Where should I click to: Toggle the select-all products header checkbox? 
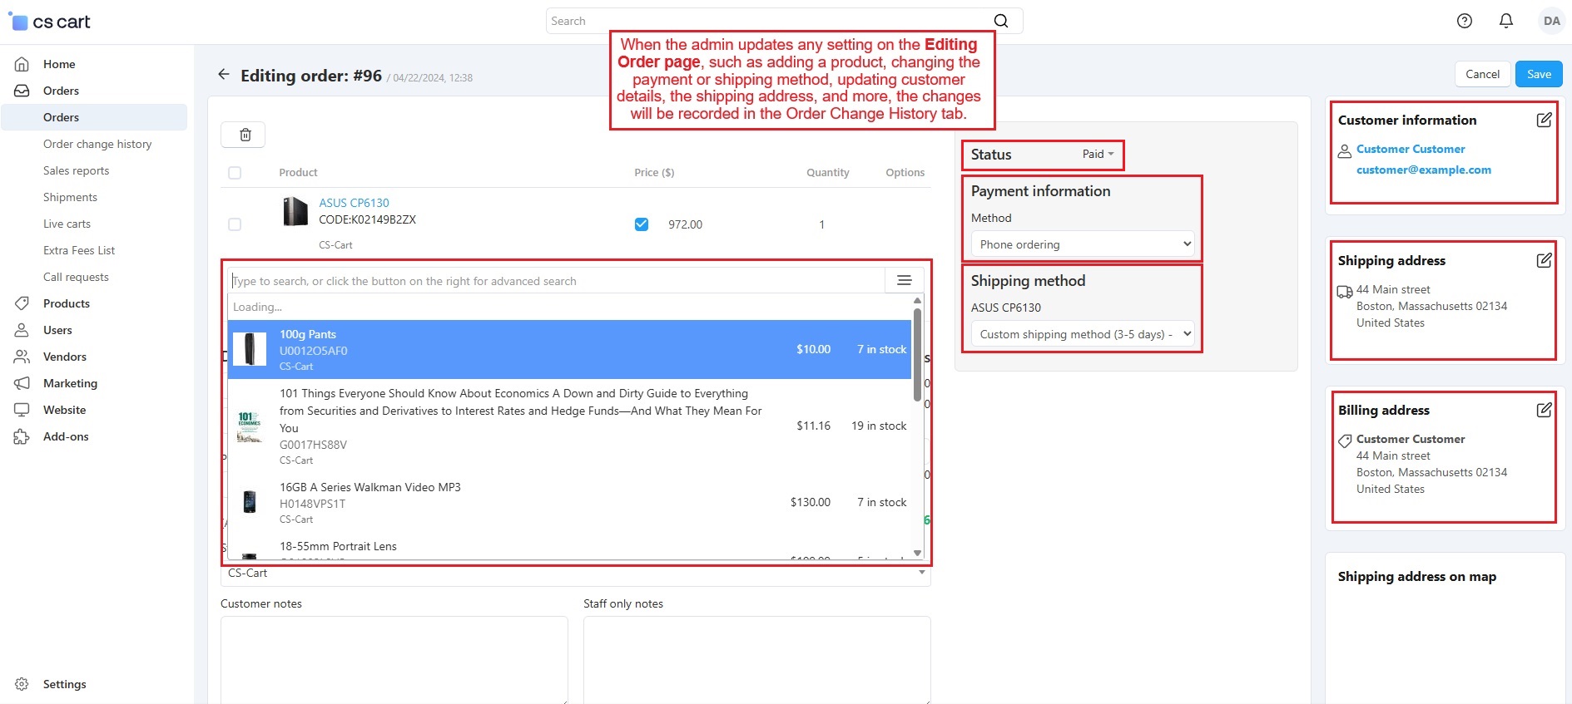[x=235, y=173]
